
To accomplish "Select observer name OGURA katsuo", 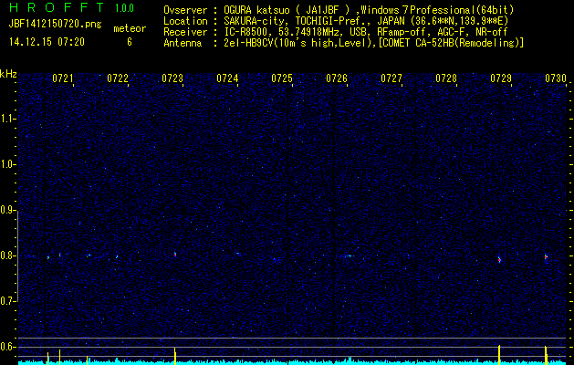I will (x=258, y=10).
